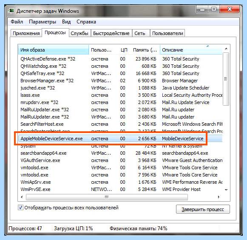The width and height of the screenshot is (247, 240).
Task: Click the vertical scrollbar up arrow
Action: (x=226, y=49)
